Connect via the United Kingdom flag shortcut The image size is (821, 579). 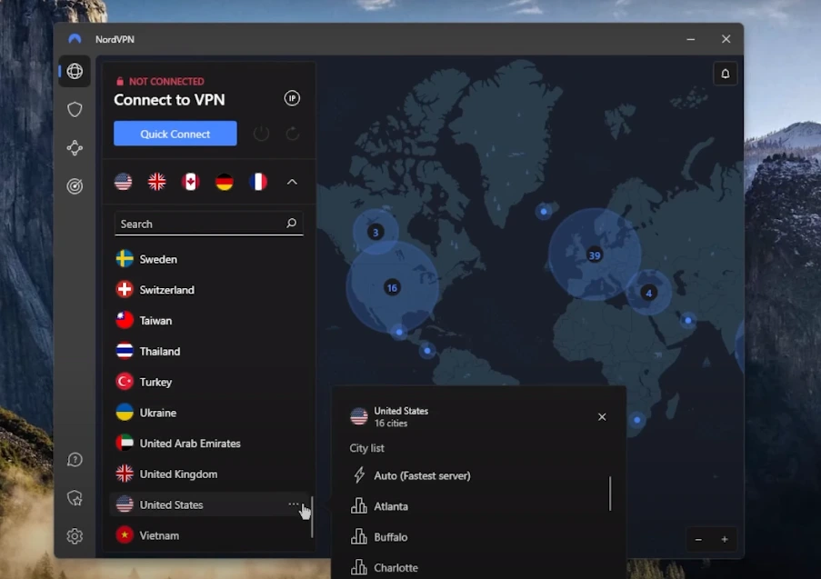pyautogui.click(x=156, y=182)
